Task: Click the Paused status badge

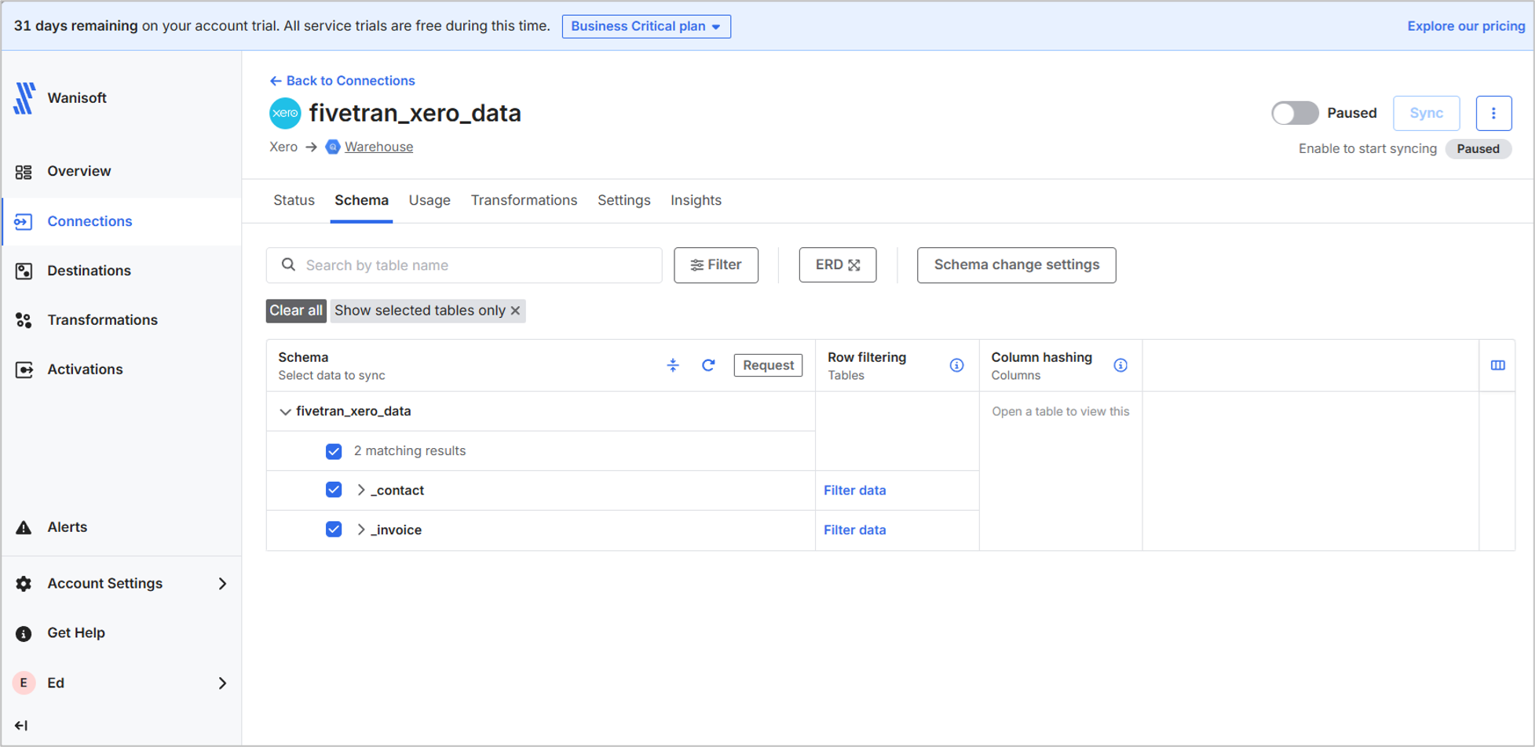Action: click(x=1478, y=149)
